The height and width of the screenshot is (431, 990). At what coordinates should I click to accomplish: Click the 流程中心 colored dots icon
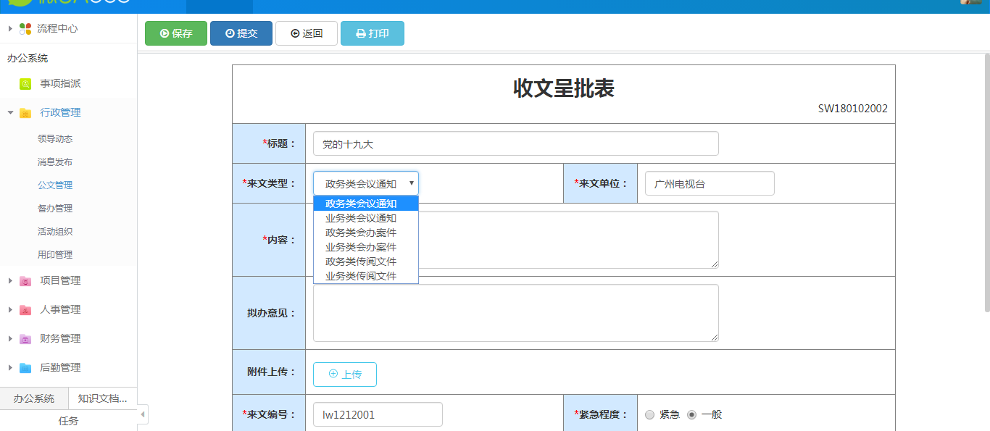coord(25,29)
